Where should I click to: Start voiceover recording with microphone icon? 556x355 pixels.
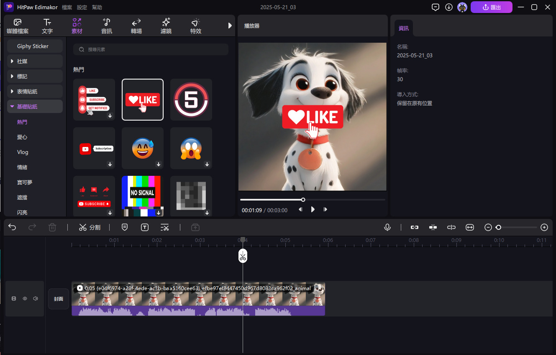click(x=387, y=227)
